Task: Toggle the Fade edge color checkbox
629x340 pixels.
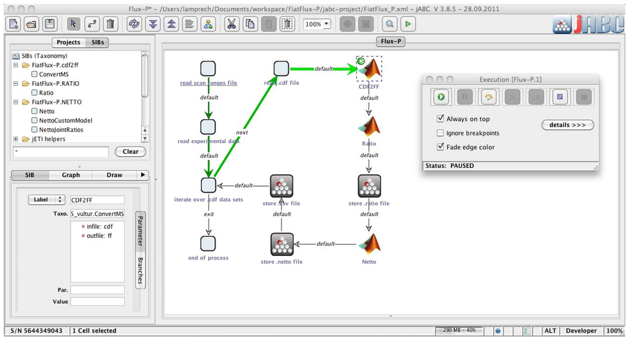Action: click(x=440, y=148)
